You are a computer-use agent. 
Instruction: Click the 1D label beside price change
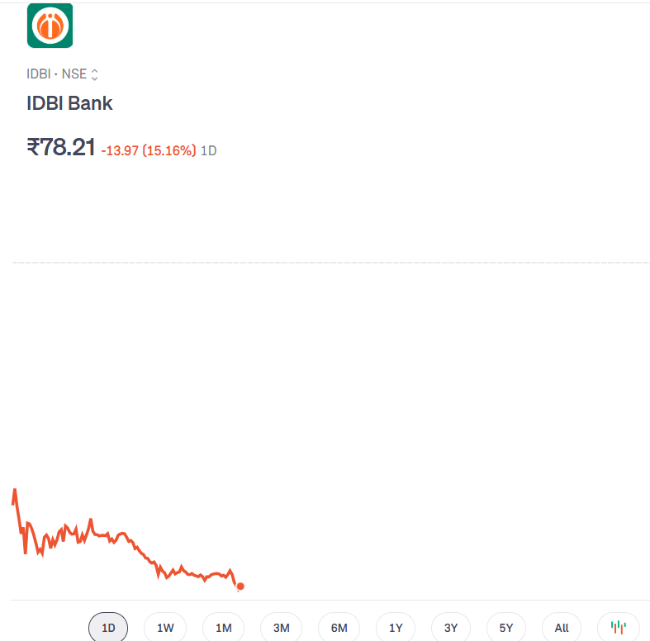tap(209, 150)
